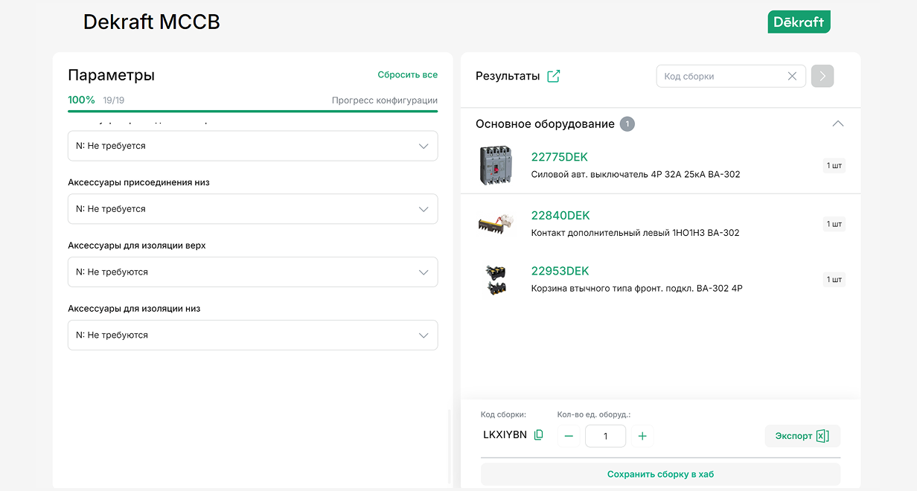This screenshot has width=917, height=491.
Task: Increase equipment quantity with plus button
Action: pos(642,436)
